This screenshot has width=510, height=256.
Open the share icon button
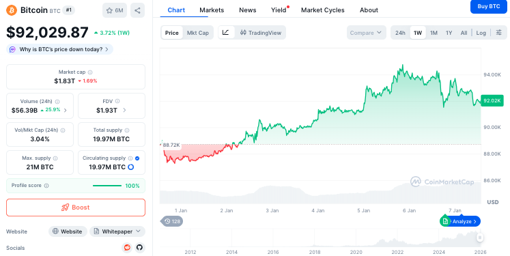[x=137, y=10]
